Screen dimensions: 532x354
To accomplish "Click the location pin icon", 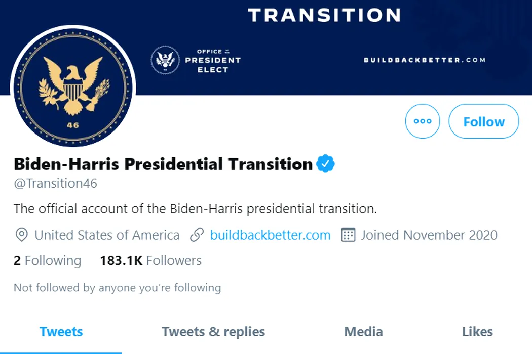I will coord(22,235).
